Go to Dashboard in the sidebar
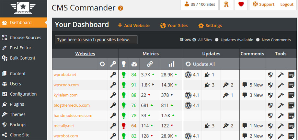The width and height of the screenshot is (298, 140). (x=24, y=22)
